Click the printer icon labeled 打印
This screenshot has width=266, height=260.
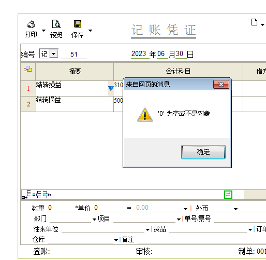coord(31,24)
